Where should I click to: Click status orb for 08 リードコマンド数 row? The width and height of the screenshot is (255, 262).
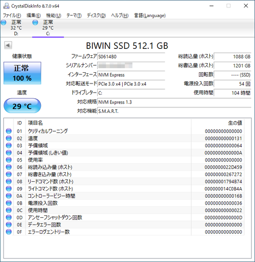click(8, 182)
